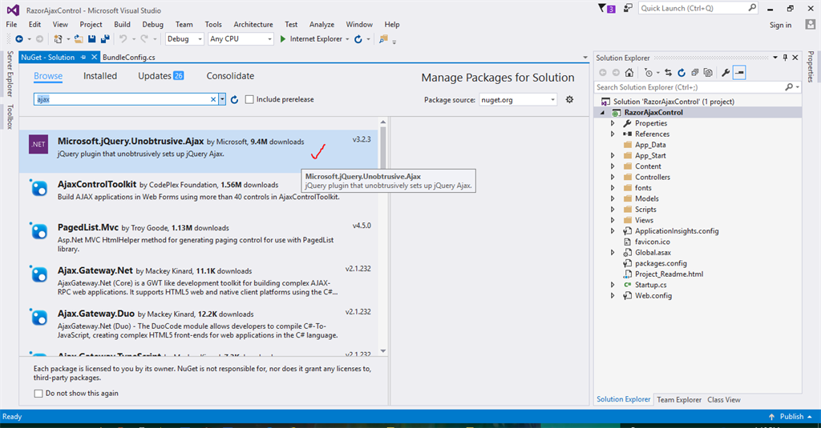Click the Find in Files toolbar icon
This screenshot has width=821, height=428.
coord(383,39)
